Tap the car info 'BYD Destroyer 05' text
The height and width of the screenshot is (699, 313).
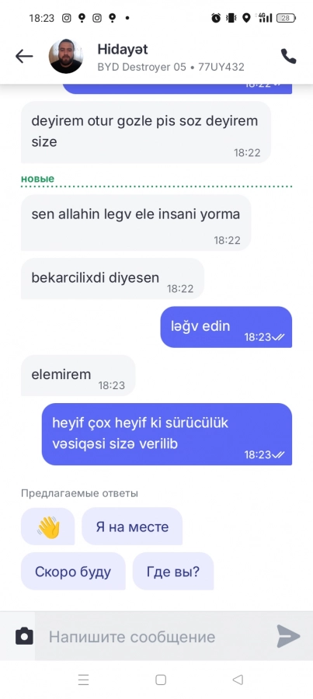click(x=142, y=68)
